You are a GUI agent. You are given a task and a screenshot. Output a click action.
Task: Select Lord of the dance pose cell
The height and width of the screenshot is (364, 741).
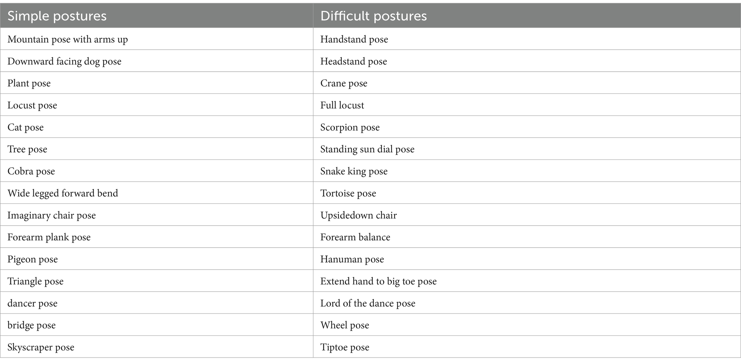pos(527,303)
